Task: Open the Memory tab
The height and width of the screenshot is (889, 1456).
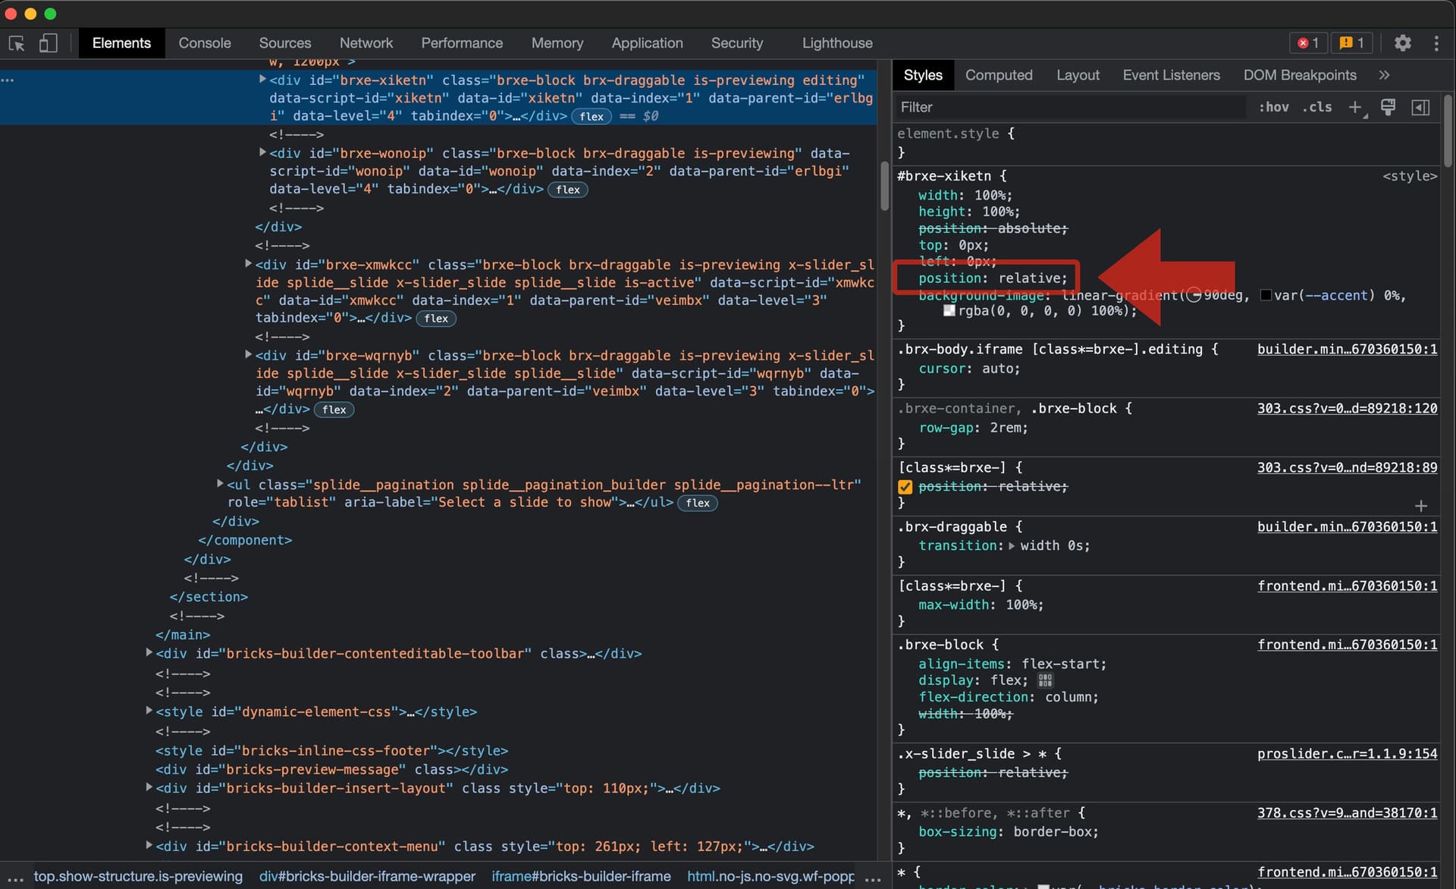Action: [557, 43]
